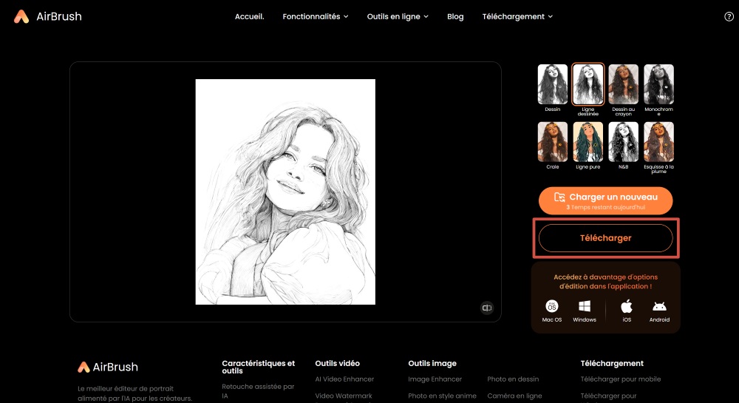
Task: Choose the Mac OS download icon
Action: [552, 306]
